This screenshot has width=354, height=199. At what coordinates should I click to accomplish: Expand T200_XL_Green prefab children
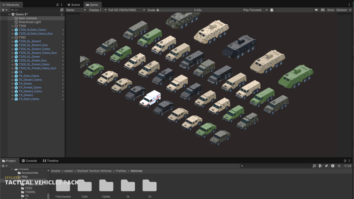tap(13, 57)
